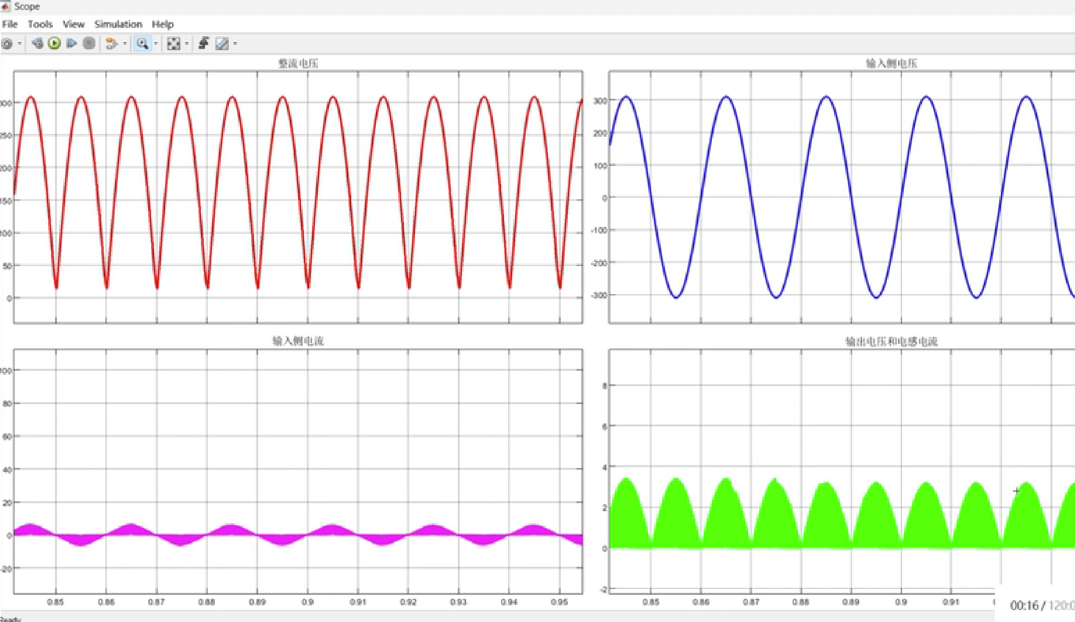The width and height of the screenshot is (1075, 622).
Task: Click inside the green inductor current plot
Action: [x=842, y=471]
